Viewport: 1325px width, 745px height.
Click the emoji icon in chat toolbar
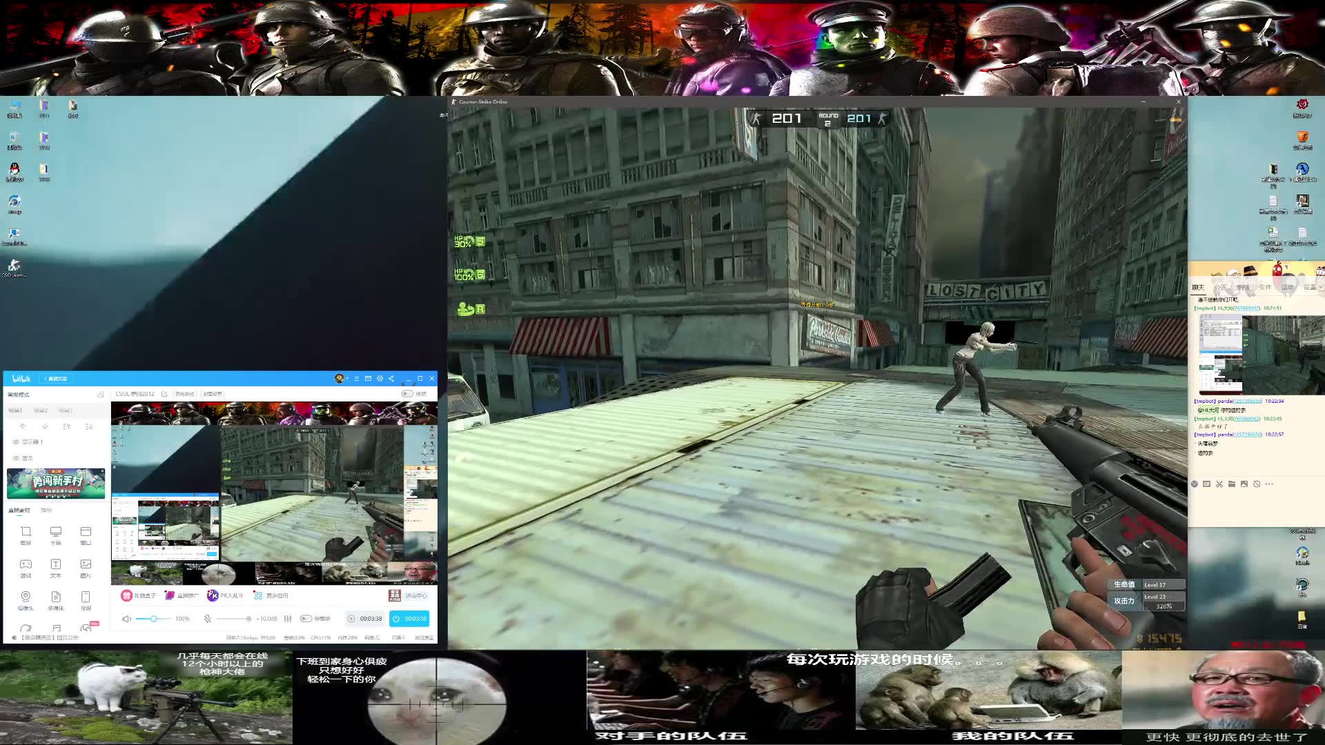1195,484
